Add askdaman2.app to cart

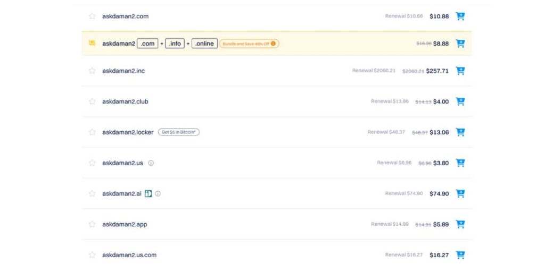pyautogui.click(x=460, y=224)
